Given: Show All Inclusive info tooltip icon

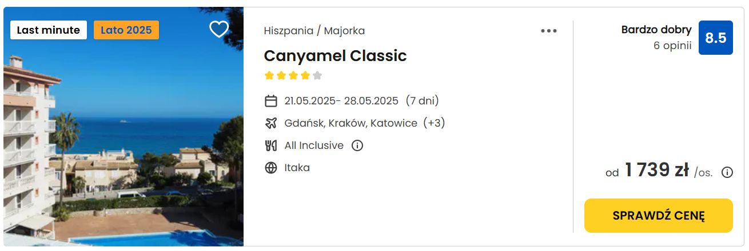Looking at the screenshot, I should click(x=357, y=145).
